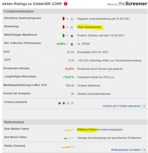Image resolution: width=148 pixels, height=153 pixels.
Task: Click 'Erwartetes KGV für 2023' text
Action: 93,52
